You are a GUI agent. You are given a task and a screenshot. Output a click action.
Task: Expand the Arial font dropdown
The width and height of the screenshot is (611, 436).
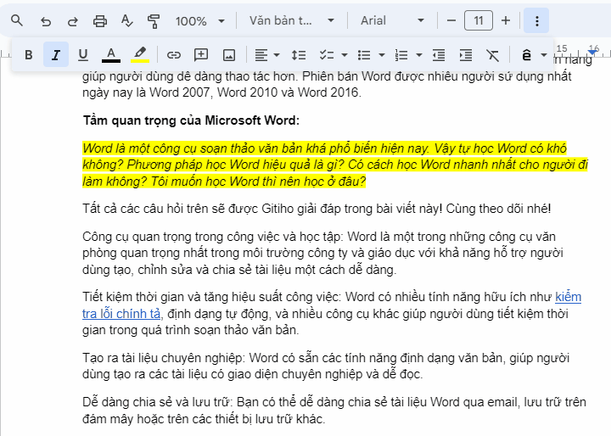(391, 20)
